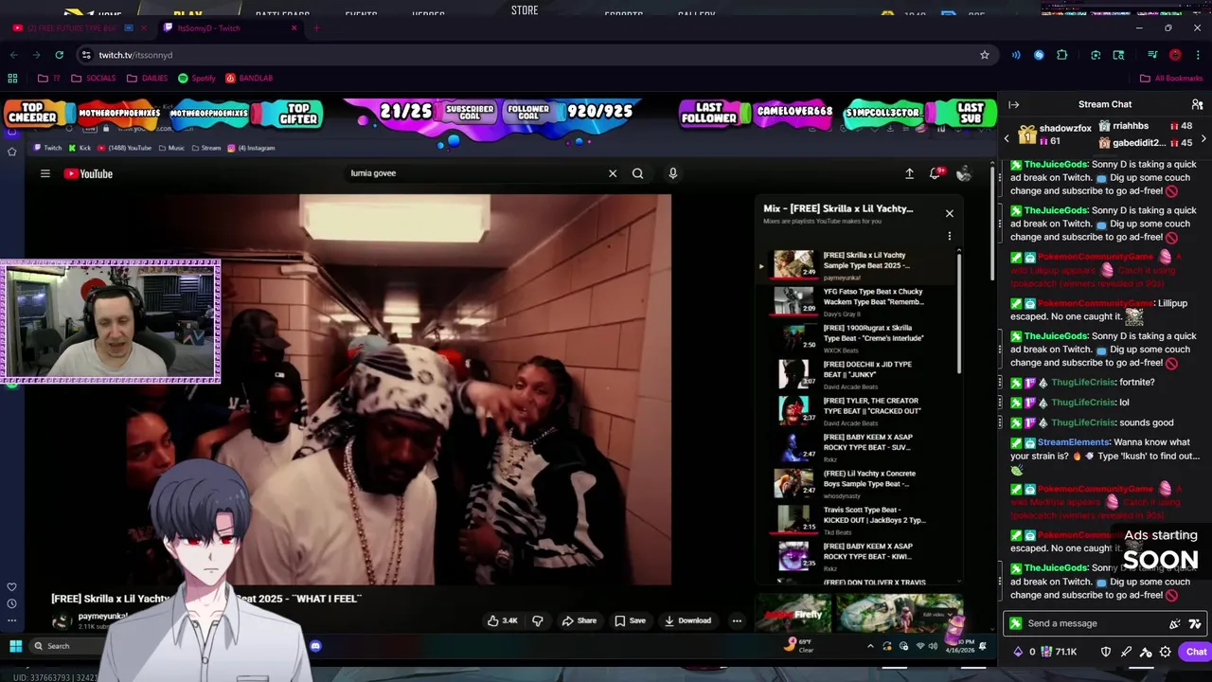Open the Spotify bookmark
This screenshot has height=682, width=1212.
pyautogui.click(x=197, y=79)
